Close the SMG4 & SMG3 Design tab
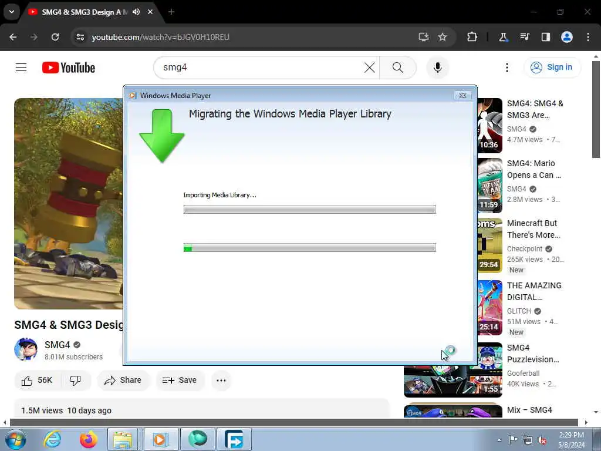Viewport: 601px width, 451px height. [150, 12]
